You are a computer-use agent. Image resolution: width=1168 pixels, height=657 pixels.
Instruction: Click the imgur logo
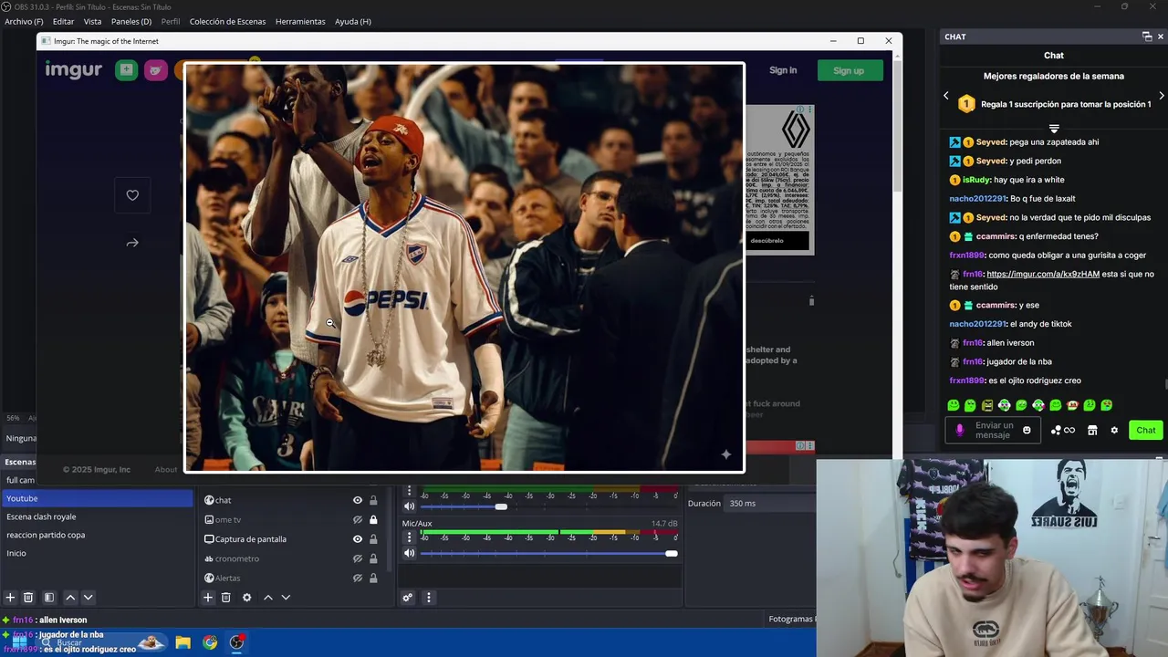(74, 70)
